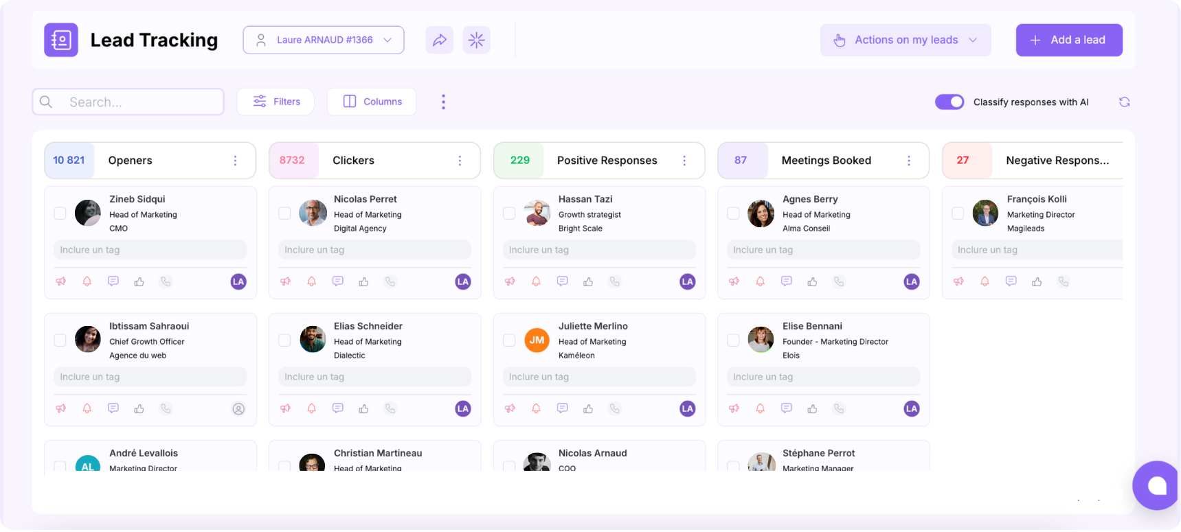Open three-dot menu for Meetings Booked column

tap(908, 161)
